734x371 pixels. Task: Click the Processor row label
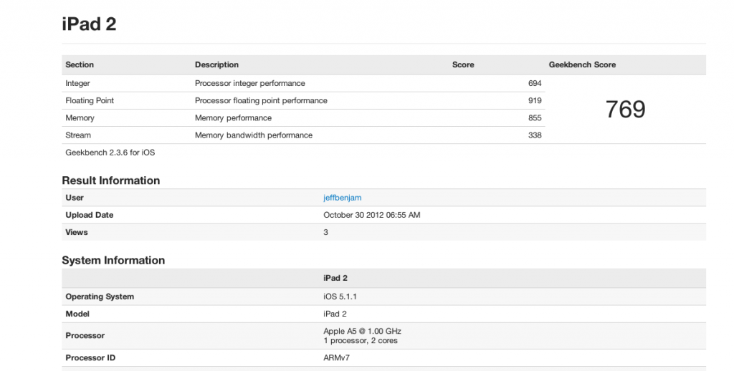[85, 336]
